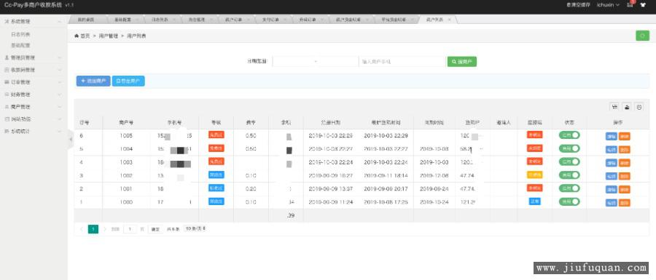Open 日志列表 in the sidebar
This screenshot has width=656, height=280.
pos(20,34)
